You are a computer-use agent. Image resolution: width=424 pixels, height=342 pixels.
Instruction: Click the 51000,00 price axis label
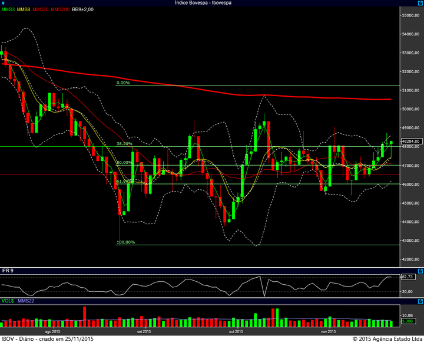tap(411, 90)
